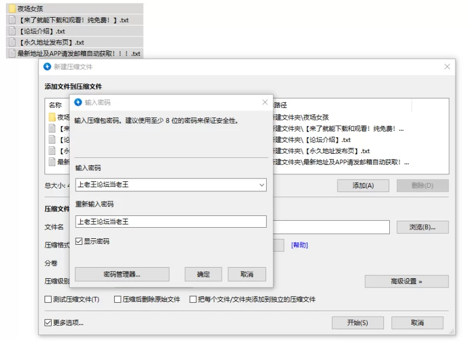
Task: Click file name 【论坛介绍】.txt in top list
Action: point(42,31)
